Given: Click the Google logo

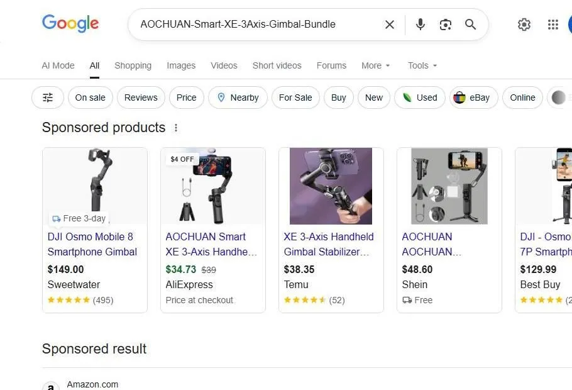Looking at the screenshot, I should point(70,24).
